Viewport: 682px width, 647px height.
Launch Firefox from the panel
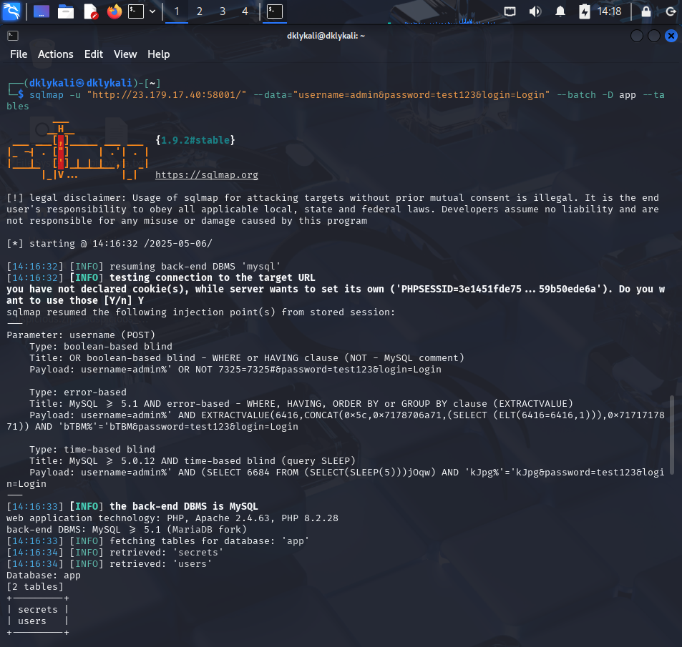point(115,11)
